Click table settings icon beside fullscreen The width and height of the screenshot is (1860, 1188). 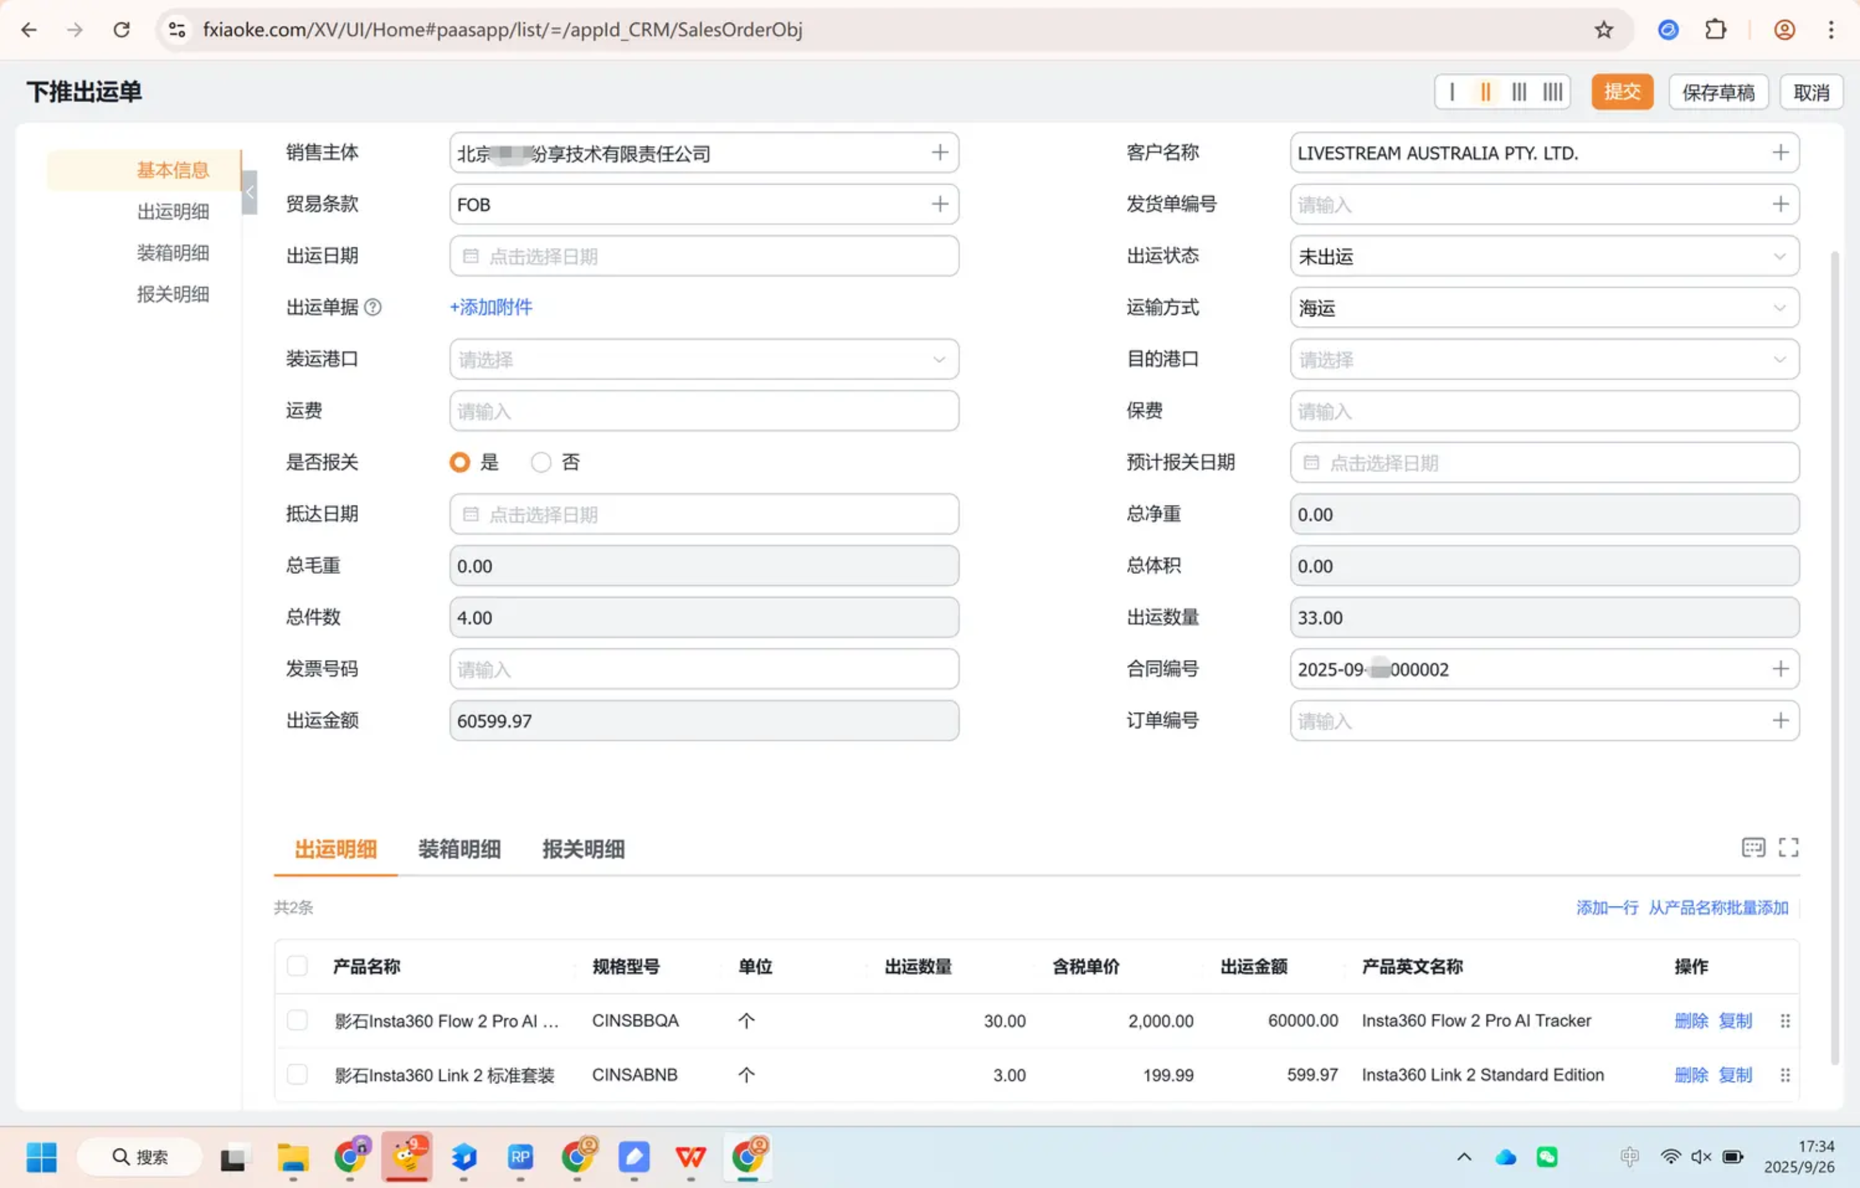point(1753,847)
